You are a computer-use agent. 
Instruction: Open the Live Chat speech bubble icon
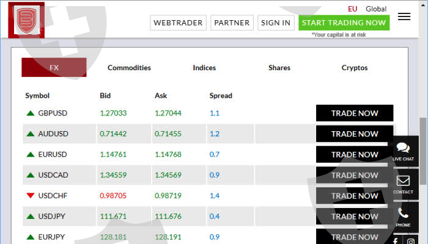coord(403,148)
